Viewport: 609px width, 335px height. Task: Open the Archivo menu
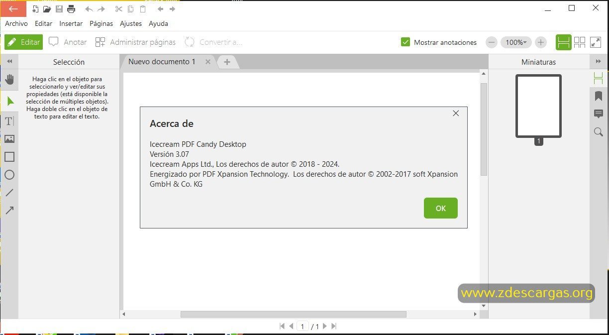pos(16,23)
